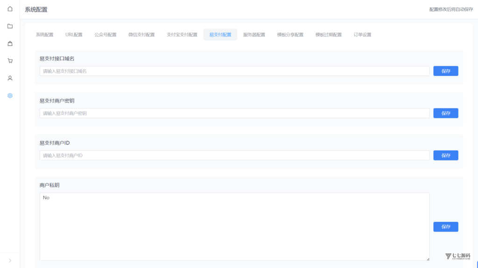Image resolution: width=478 pixels, height=268 pixels.
Task: Switch to the 微信支付配置 tab
Action: click(141, 34)
